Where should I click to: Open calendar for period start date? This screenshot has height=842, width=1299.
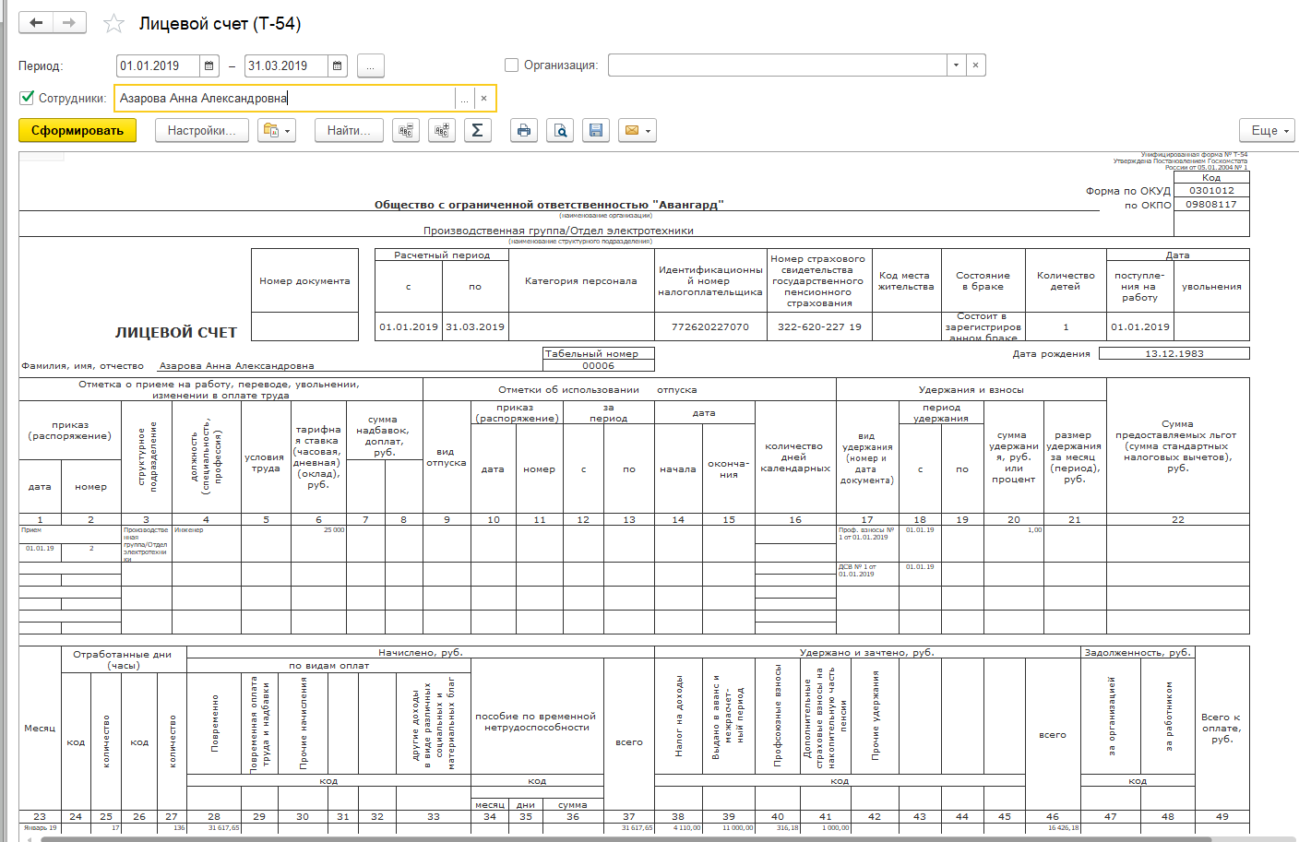(x=209, y=66)
